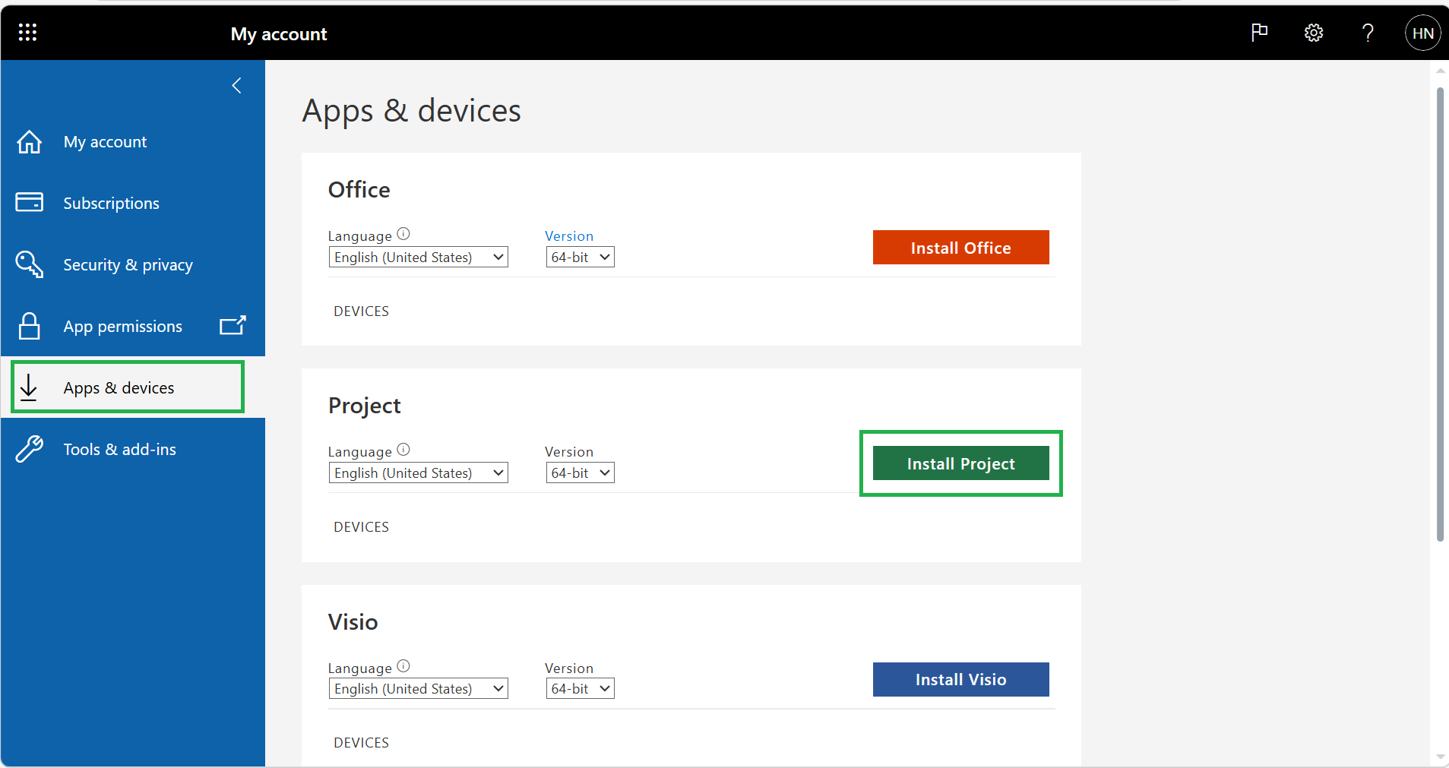The image size is (1449, 768).
Task: Open the Office Version dropdown
Action: coord(580,258)
